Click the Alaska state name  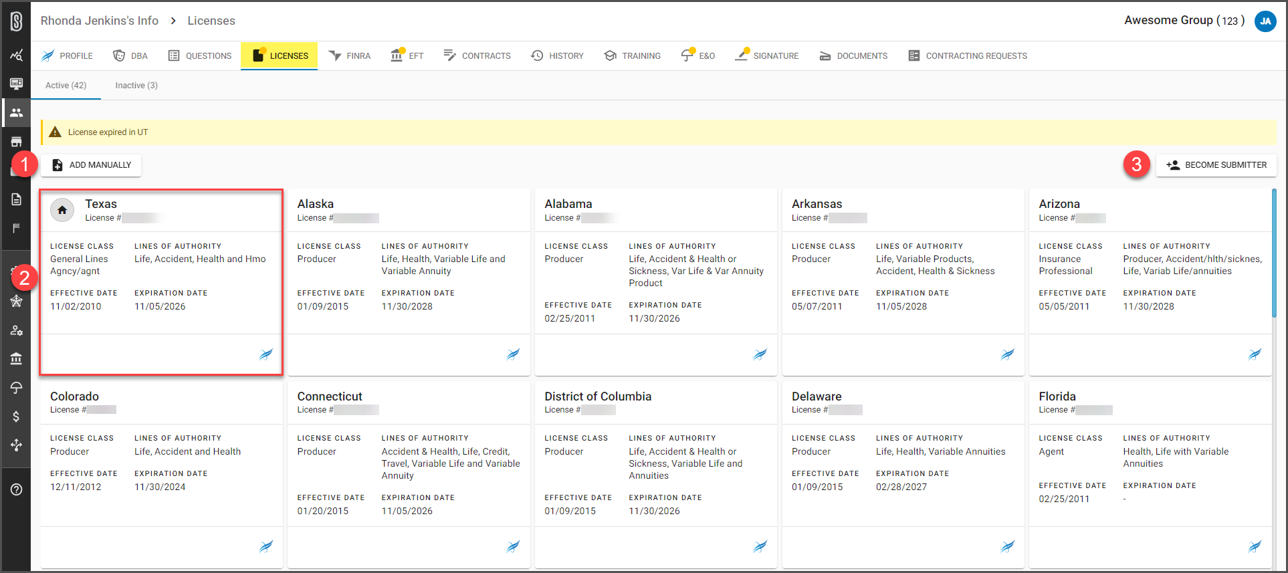(x=316, y=204)
